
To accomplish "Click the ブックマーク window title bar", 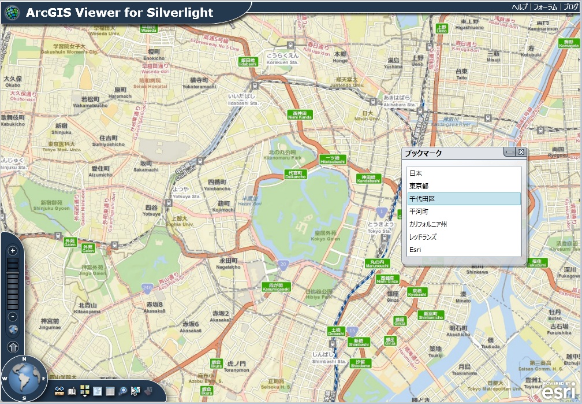I will pos(453,153).
